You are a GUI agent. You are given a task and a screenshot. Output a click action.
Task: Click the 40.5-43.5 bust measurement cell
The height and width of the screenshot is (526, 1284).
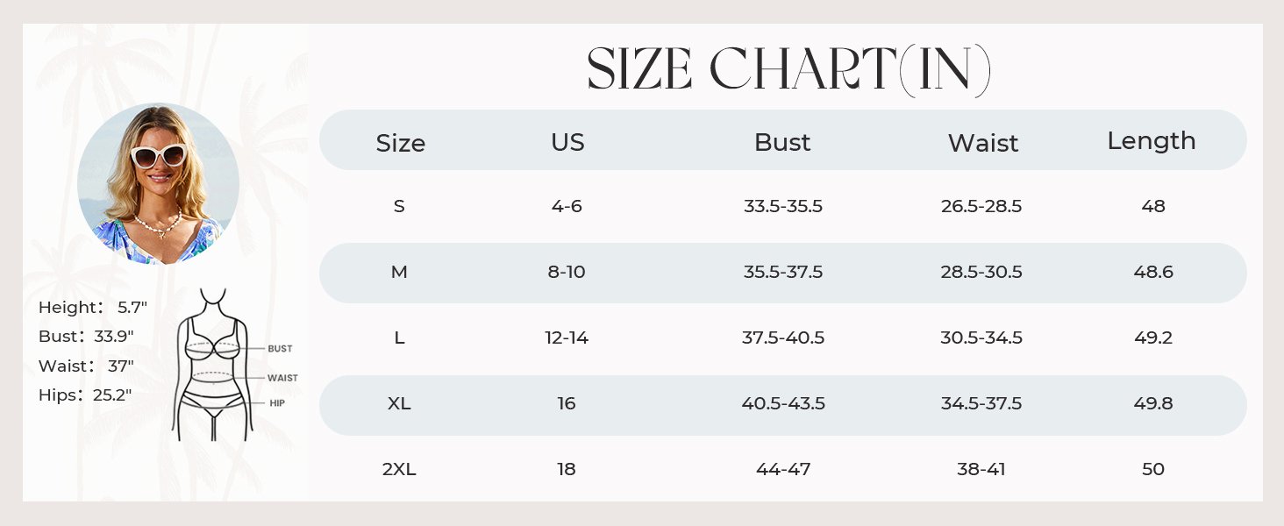pos(783,404)
